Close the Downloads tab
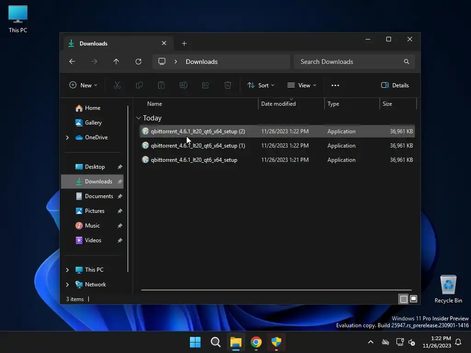The image size is (471, 353). tap(164, 43)
